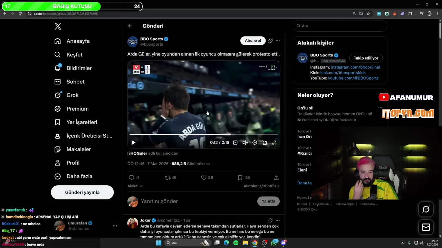Click Grok icon next to Abone ol
This screenshot has width=442, height=248.
(270, 41)
